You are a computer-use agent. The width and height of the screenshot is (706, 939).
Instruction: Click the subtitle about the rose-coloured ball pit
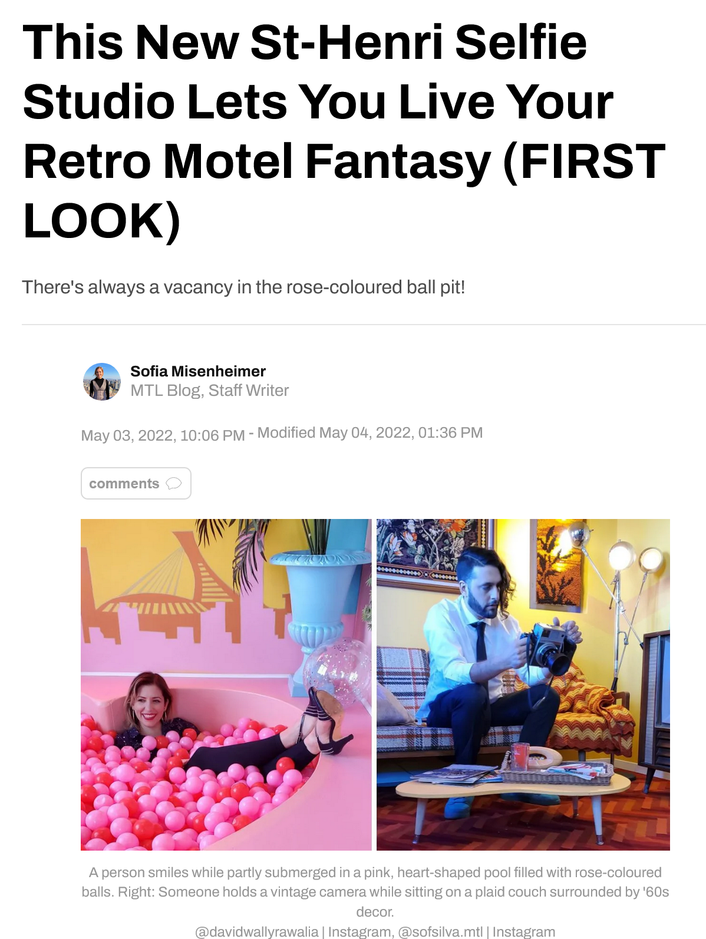click(243, 287)
